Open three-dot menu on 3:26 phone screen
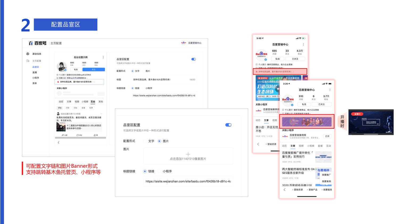This screenshot has width=399, height=224. tap(330, 90)
